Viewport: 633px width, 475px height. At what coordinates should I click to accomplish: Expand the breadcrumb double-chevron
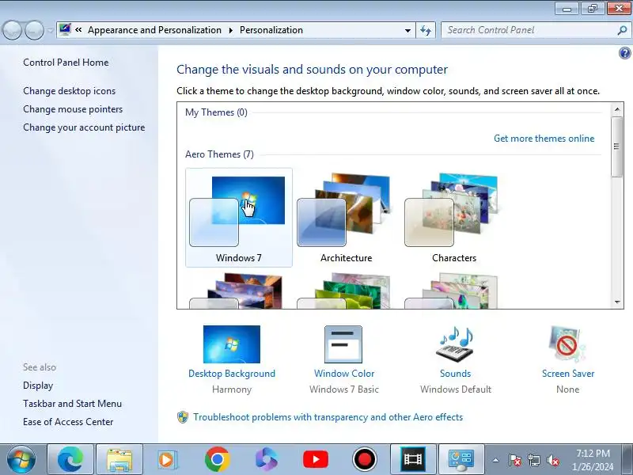tap(78, 30)
